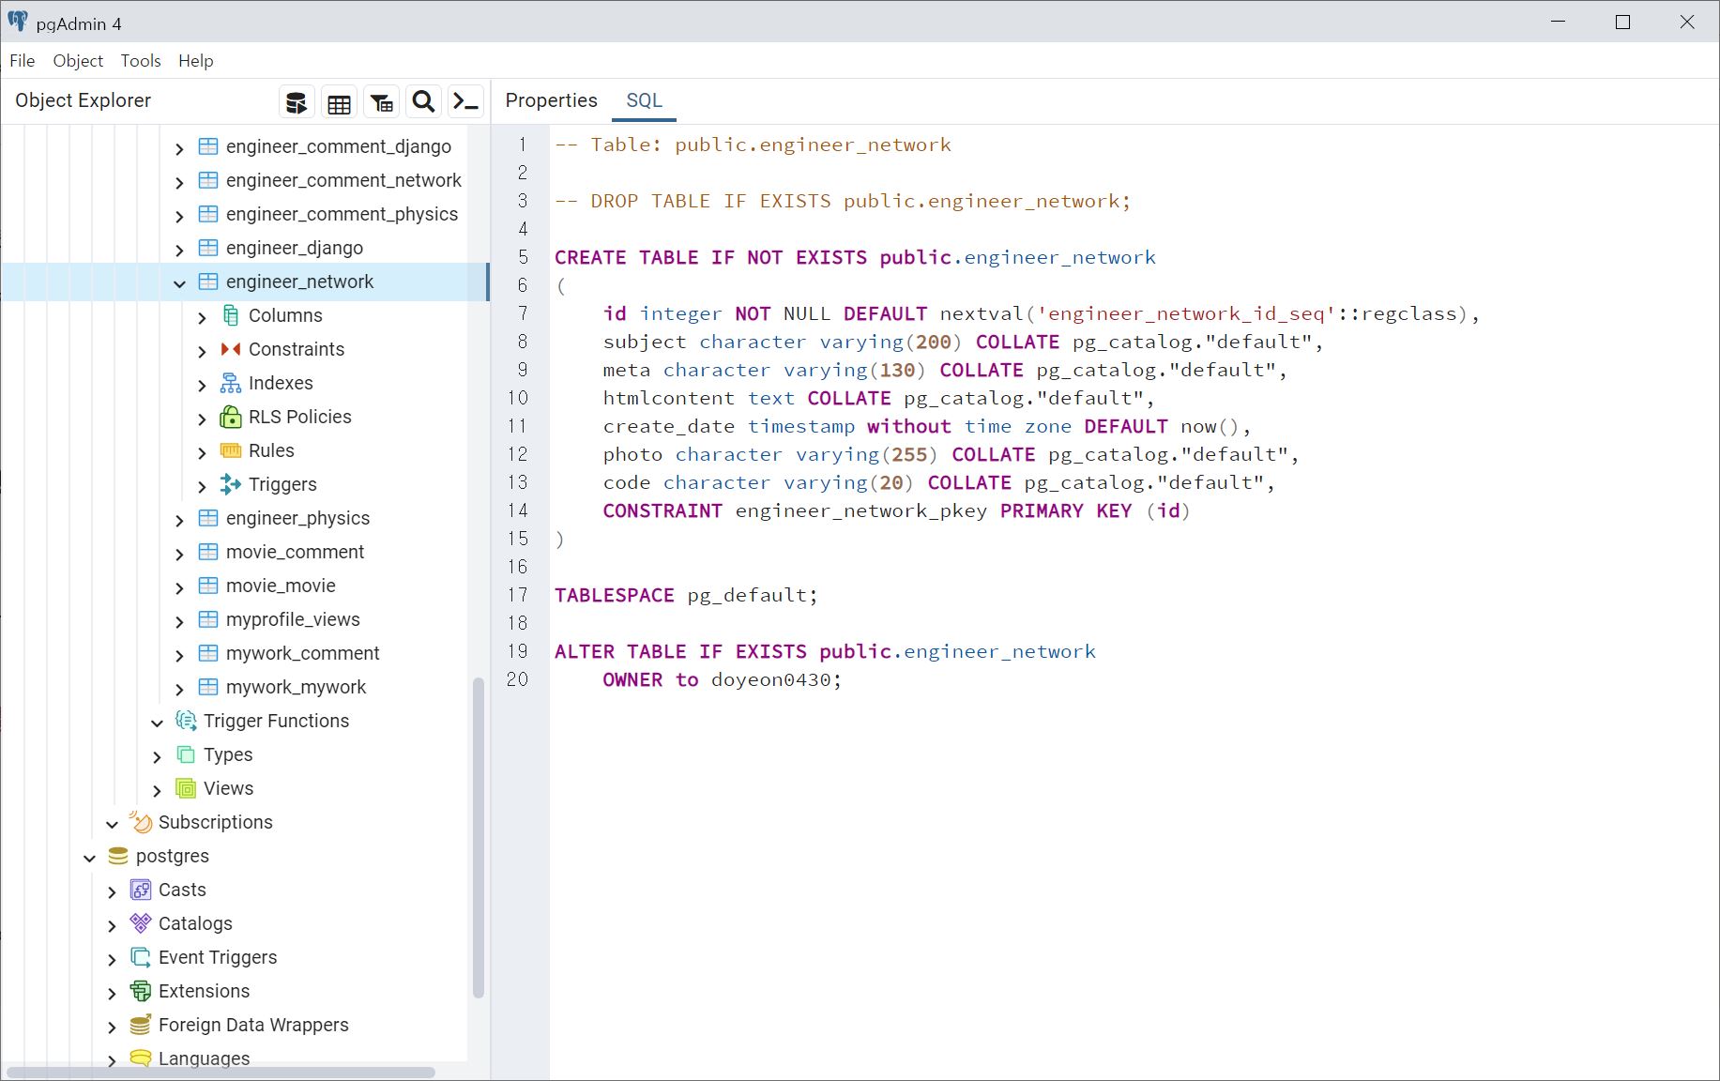Expand the Constraints node

pos(202,351)
